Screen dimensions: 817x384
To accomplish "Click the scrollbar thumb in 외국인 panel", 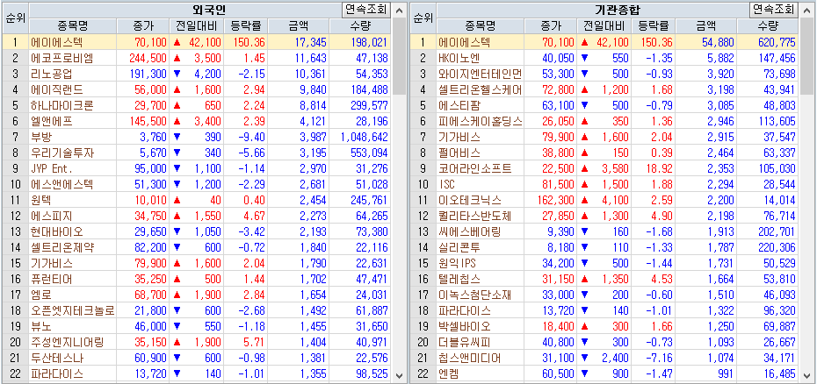I will coord(400,56).
